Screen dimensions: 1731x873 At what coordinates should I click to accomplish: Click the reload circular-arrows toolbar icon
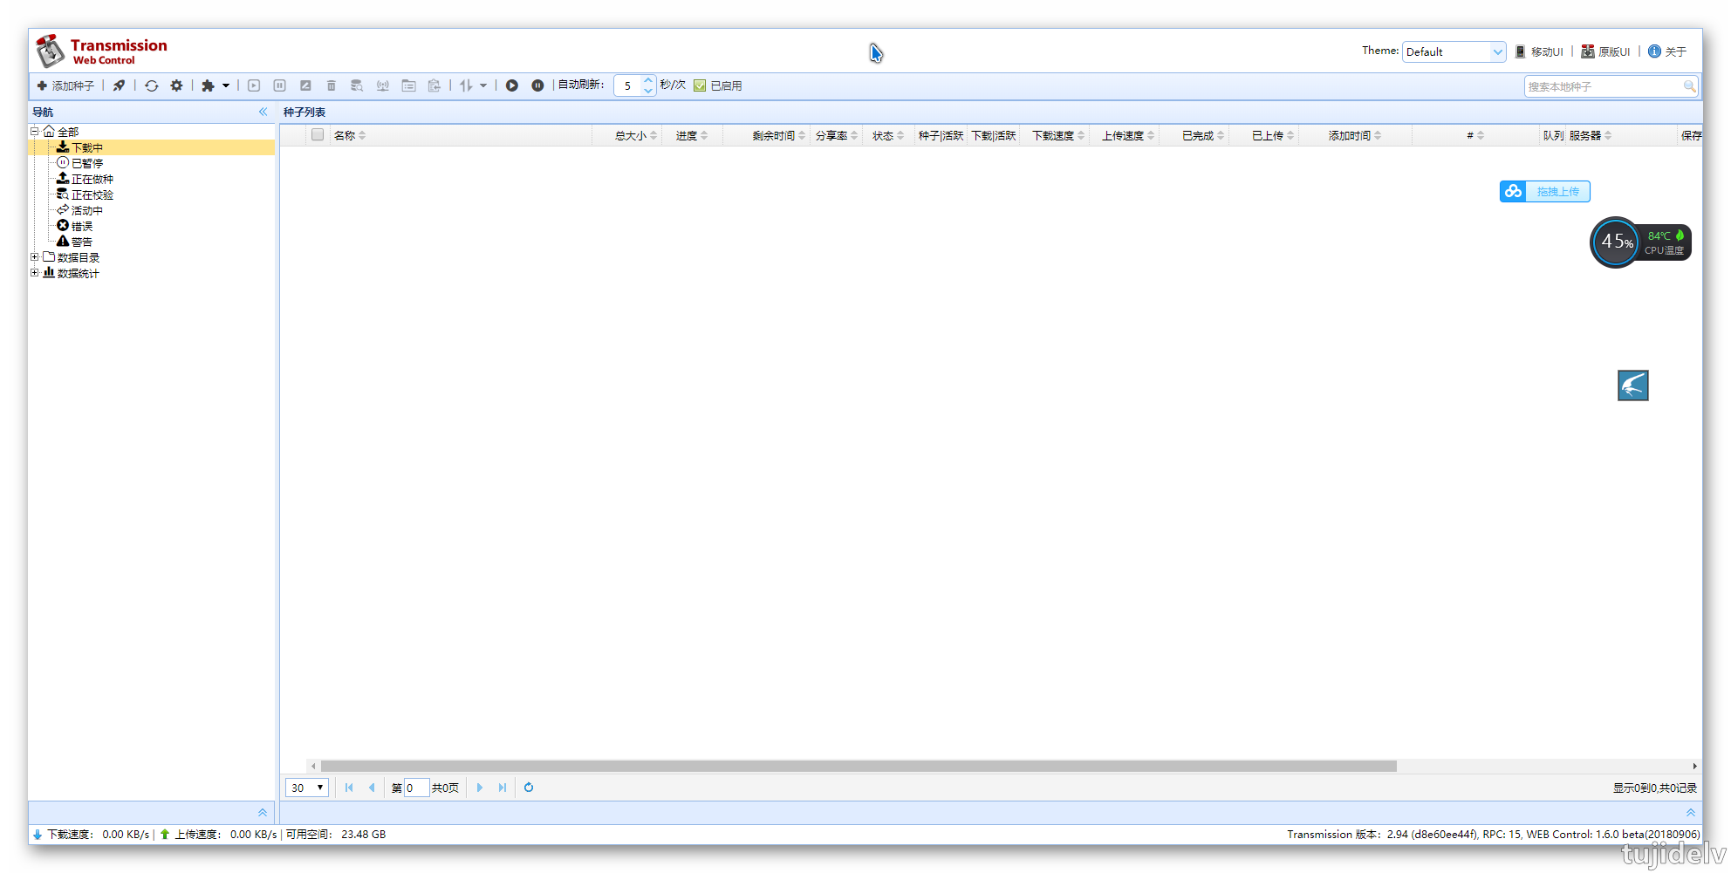pyautogui.click(x=152, y=85)
